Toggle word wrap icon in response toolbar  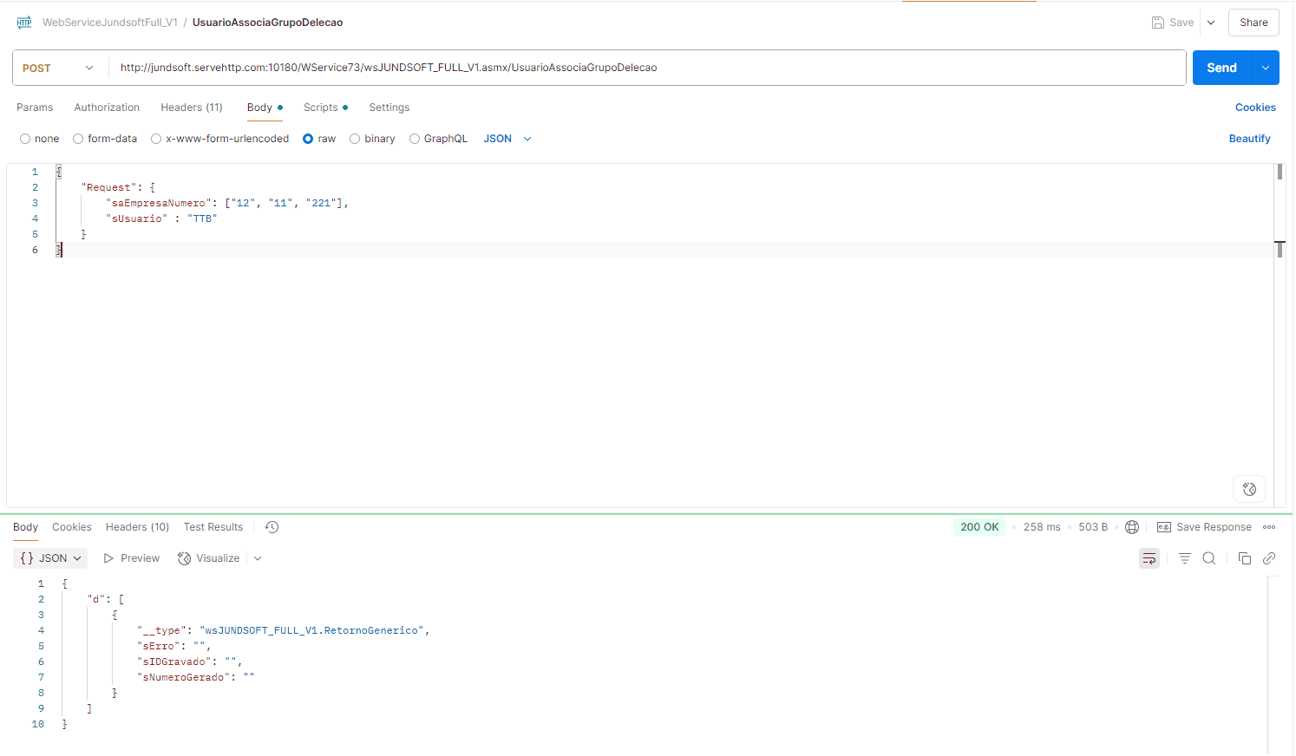point(1149,558)
